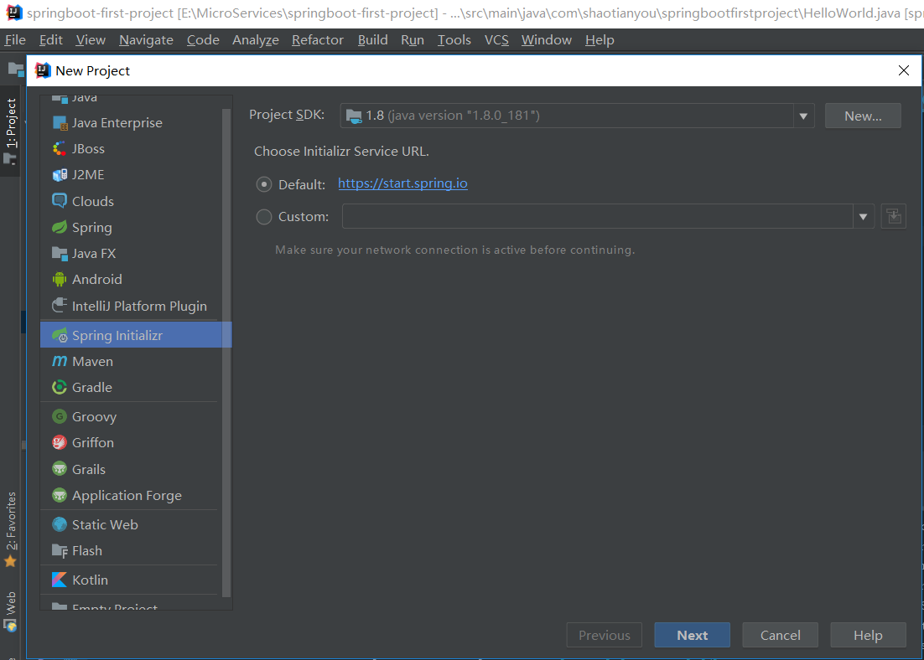This screenshot has height=660, width=924.
Task: Click the Maven m icon
Action: point(60,361)
